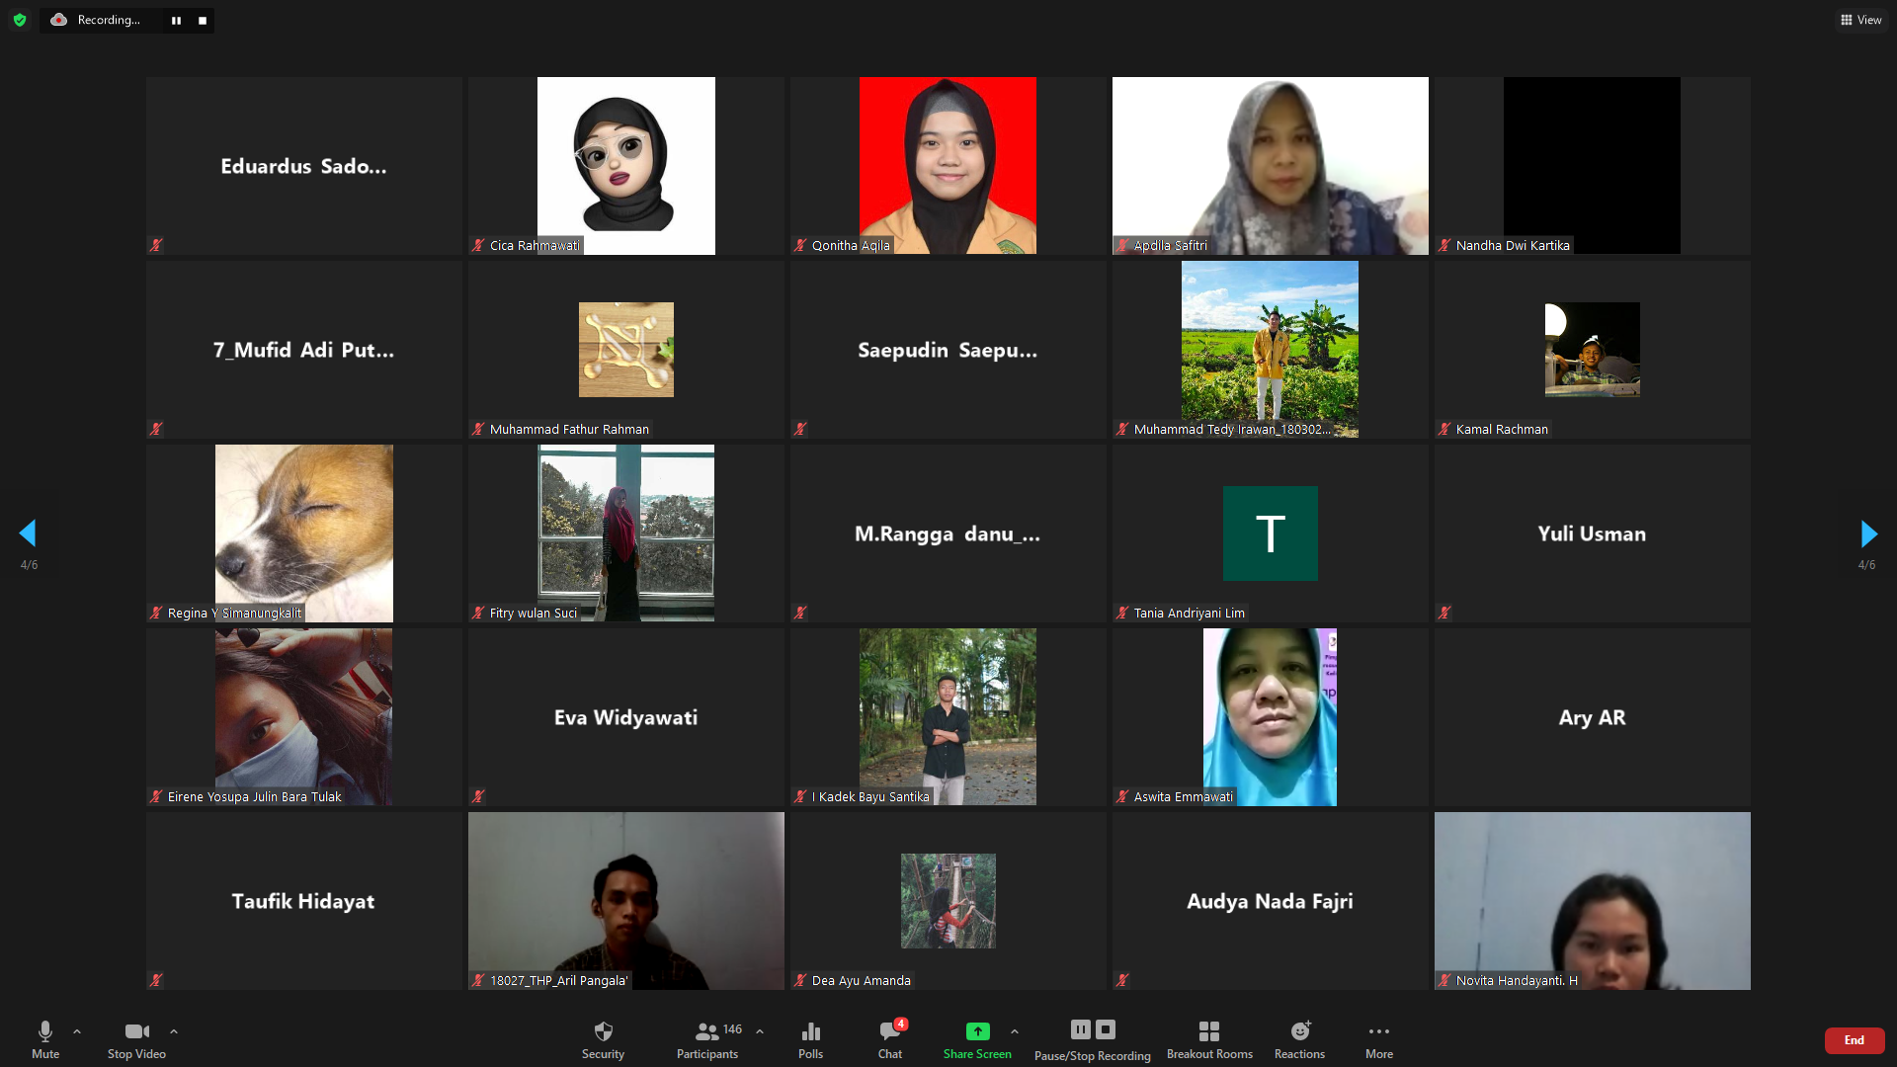Open the View layout menu
Image resolution: width=1897 pixels, height=1067 pixels.
click(1861, 20)
